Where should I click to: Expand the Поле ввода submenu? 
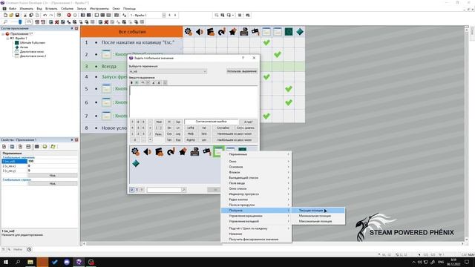[x=256, y=183]
